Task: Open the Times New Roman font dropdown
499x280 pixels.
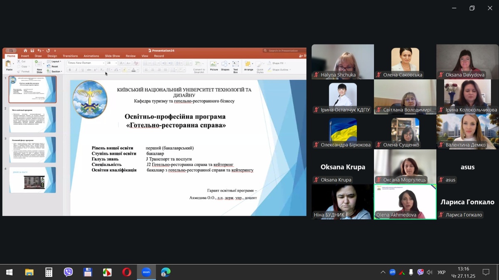Action: (86, 63)
